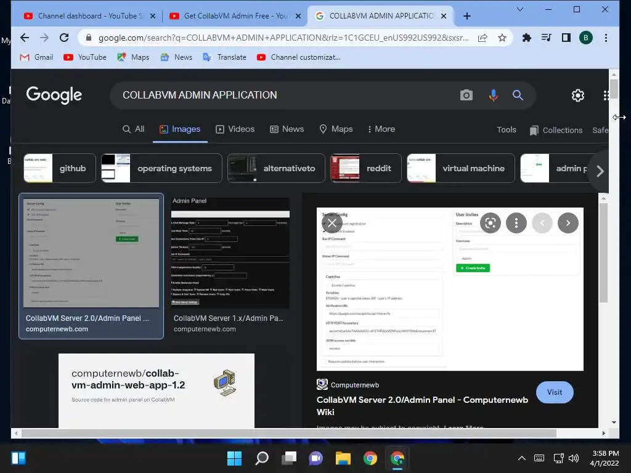The height and width of the screenshot is (473, 631).
Task: Share this page via address bar icon
Action: click(x=482, y=38)
